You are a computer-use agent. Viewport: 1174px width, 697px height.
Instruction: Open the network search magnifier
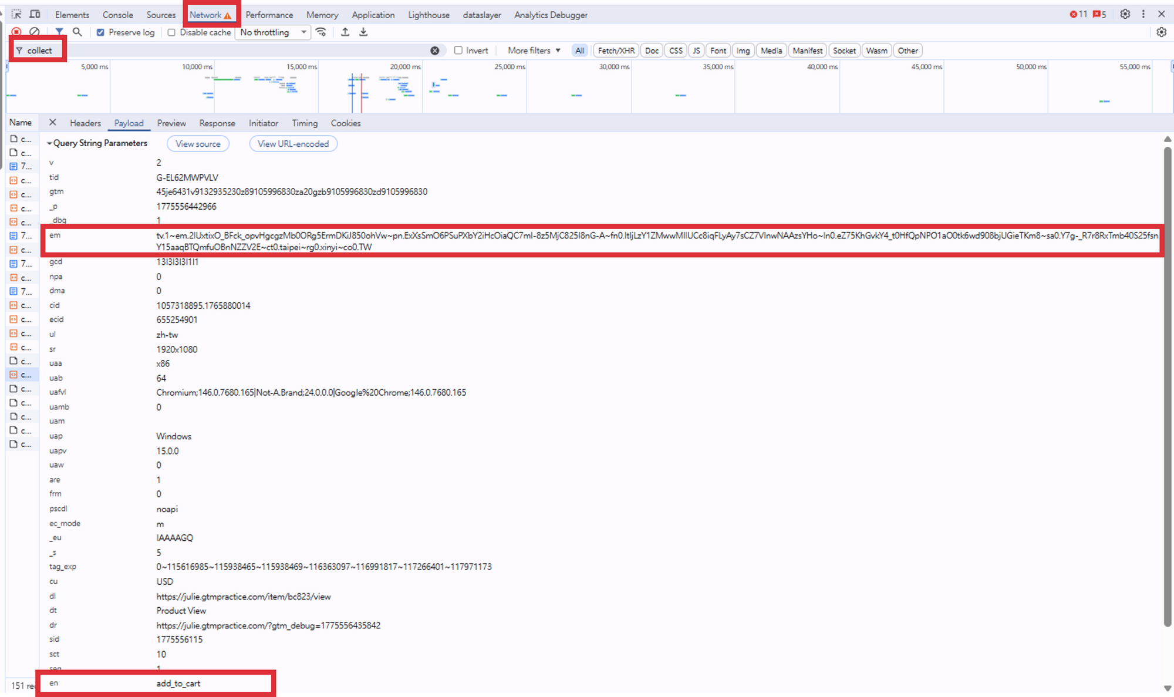coord(77,32)
